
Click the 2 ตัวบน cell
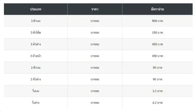point(36,68)
